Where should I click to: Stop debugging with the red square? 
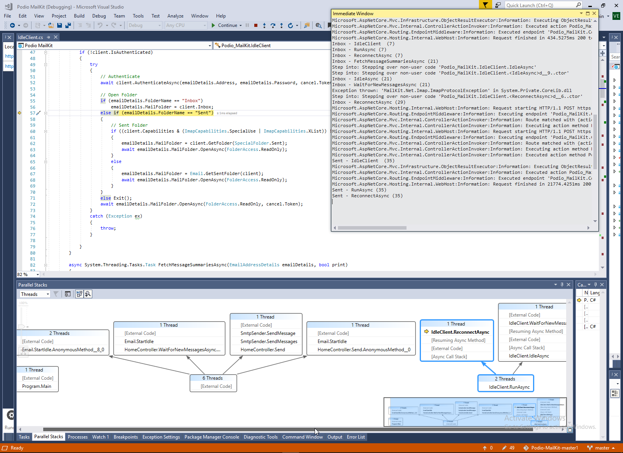click(x=256, y=25)
